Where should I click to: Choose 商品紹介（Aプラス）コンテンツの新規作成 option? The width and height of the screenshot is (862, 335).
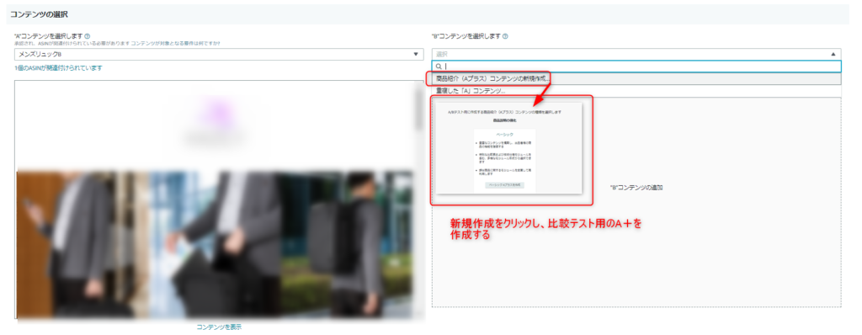(636, 78)
